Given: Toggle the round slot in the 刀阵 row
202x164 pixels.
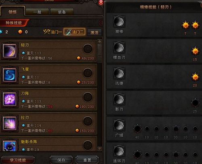Looking at the screenshot, I should (88, 97).
